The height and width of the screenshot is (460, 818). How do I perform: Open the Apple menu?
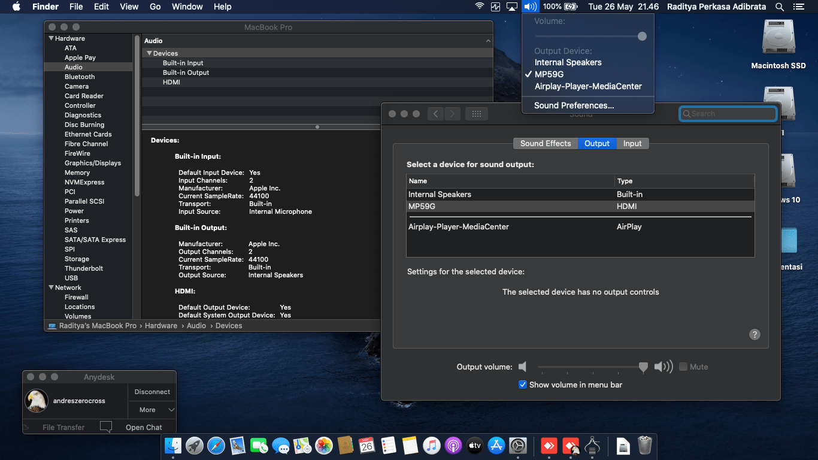[x=16, y=7]
